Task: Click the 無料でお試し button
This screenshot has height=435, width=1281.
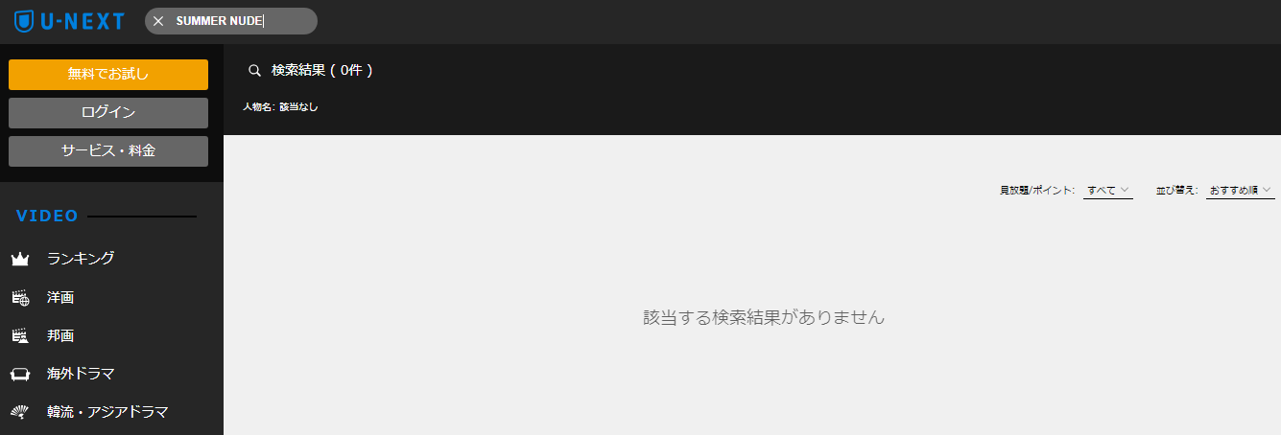Action: click(x=108, y=75)
